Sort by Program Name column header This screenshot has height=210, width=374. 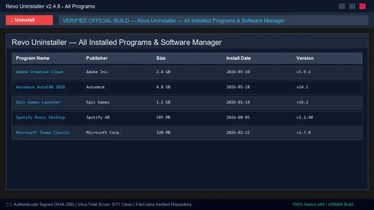32,58
